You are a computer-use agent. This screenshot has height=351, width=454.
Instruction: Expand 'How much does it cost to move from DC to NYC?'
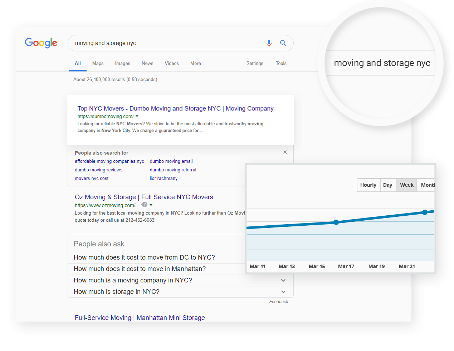tap(144, 257)
